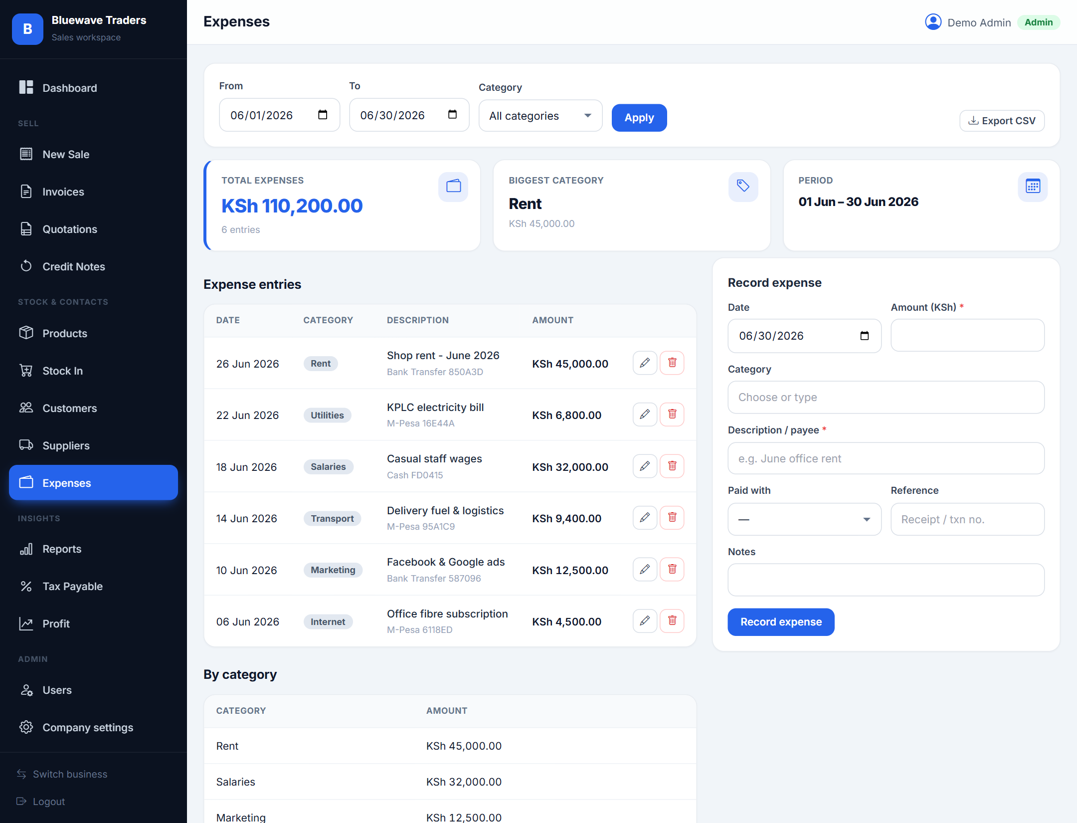Viewport: 1077px width, 823px height.
Task: Click the Company settings gear icon
Action: (26, 727)
